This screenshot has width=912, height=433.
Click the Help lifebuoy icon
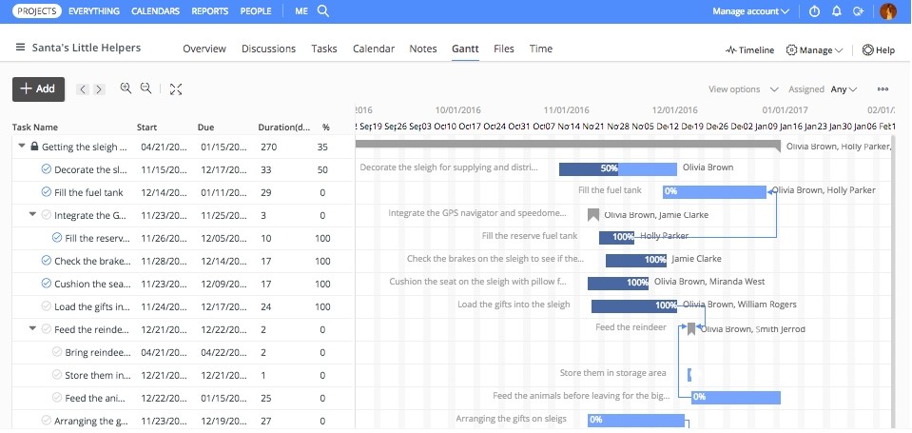coord(868,50)
